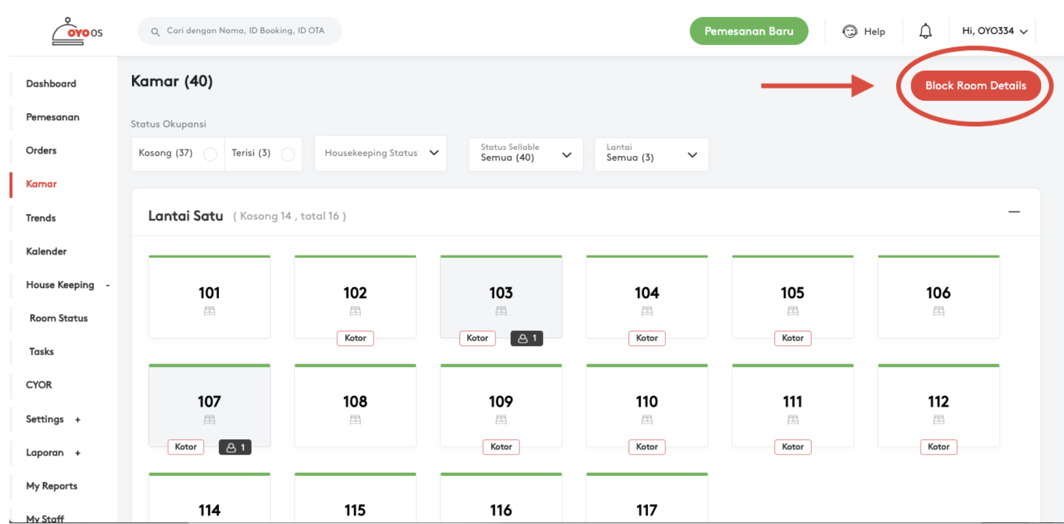Collapse the House Keeping menu
Image resolution: width=1064 pixels, height=524 pixels.
[x=108, y=285]
